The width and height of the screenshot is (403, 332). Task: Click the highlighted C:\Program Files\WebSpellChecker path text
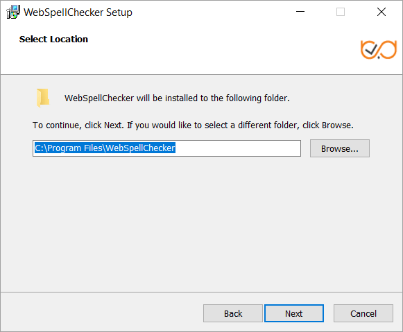105,148
